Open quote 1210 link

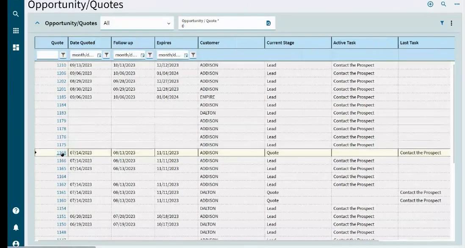(61, 65)
